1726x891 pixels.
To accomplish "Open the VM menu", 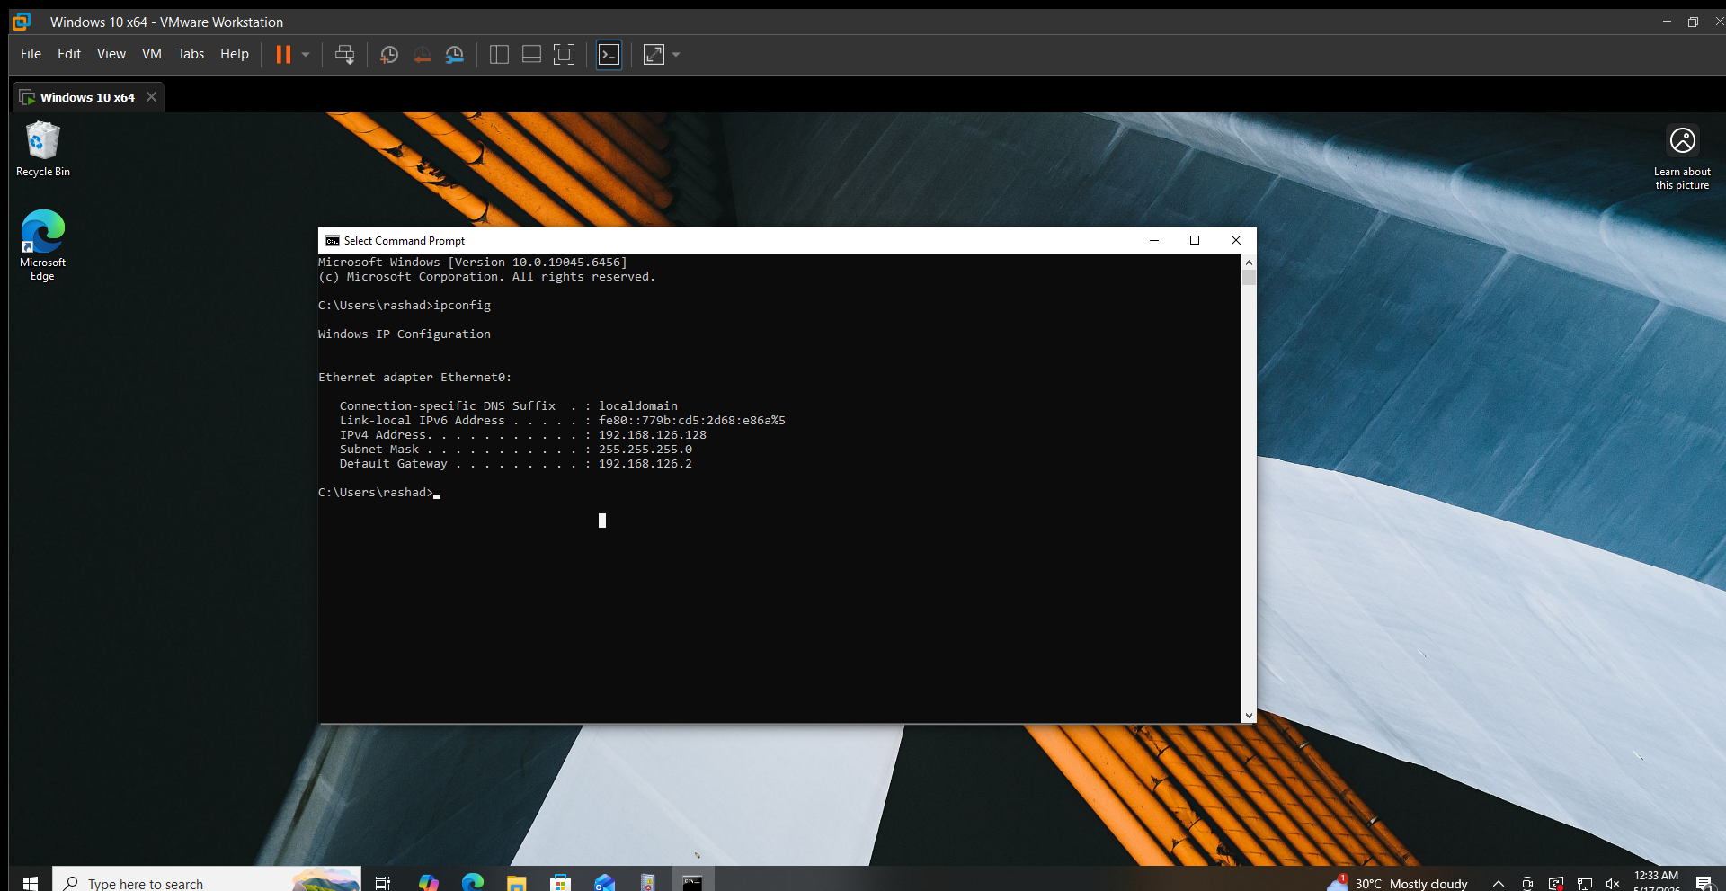I will point(152,54).
